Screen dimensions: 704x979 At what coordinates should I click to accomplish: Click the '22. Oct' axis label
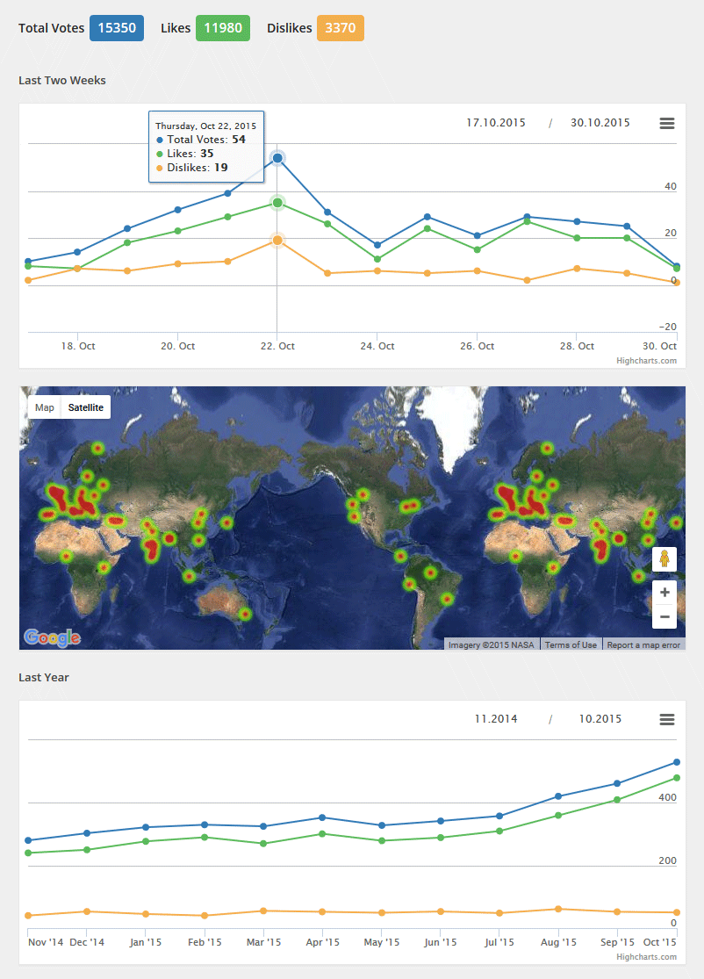277,346
